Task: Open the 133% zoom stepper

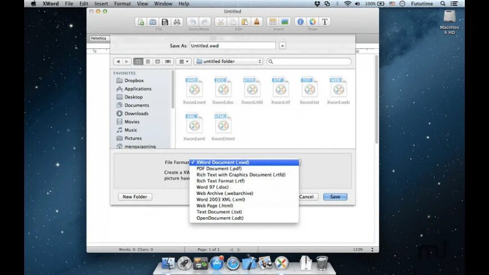Action: [372, 249]
